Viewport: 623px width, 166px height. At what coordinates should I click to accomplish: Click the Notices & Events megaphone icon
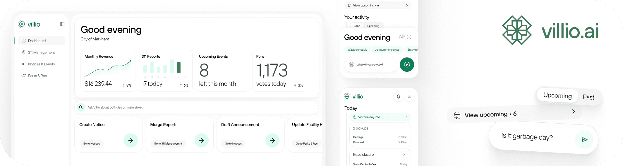click(24, 64)
